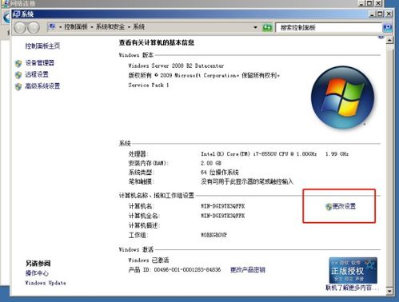Click the search magnifier icon
This screenshot has height=302, width=399.
(387, 27)
